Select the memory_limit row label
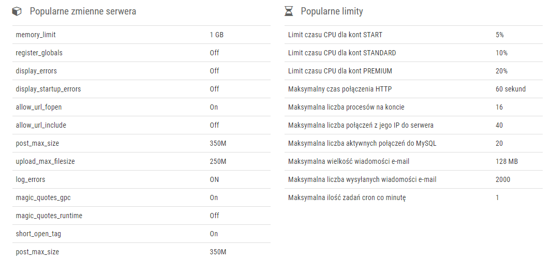The height and width of the screenshot is (275, 551). (36, 35)
